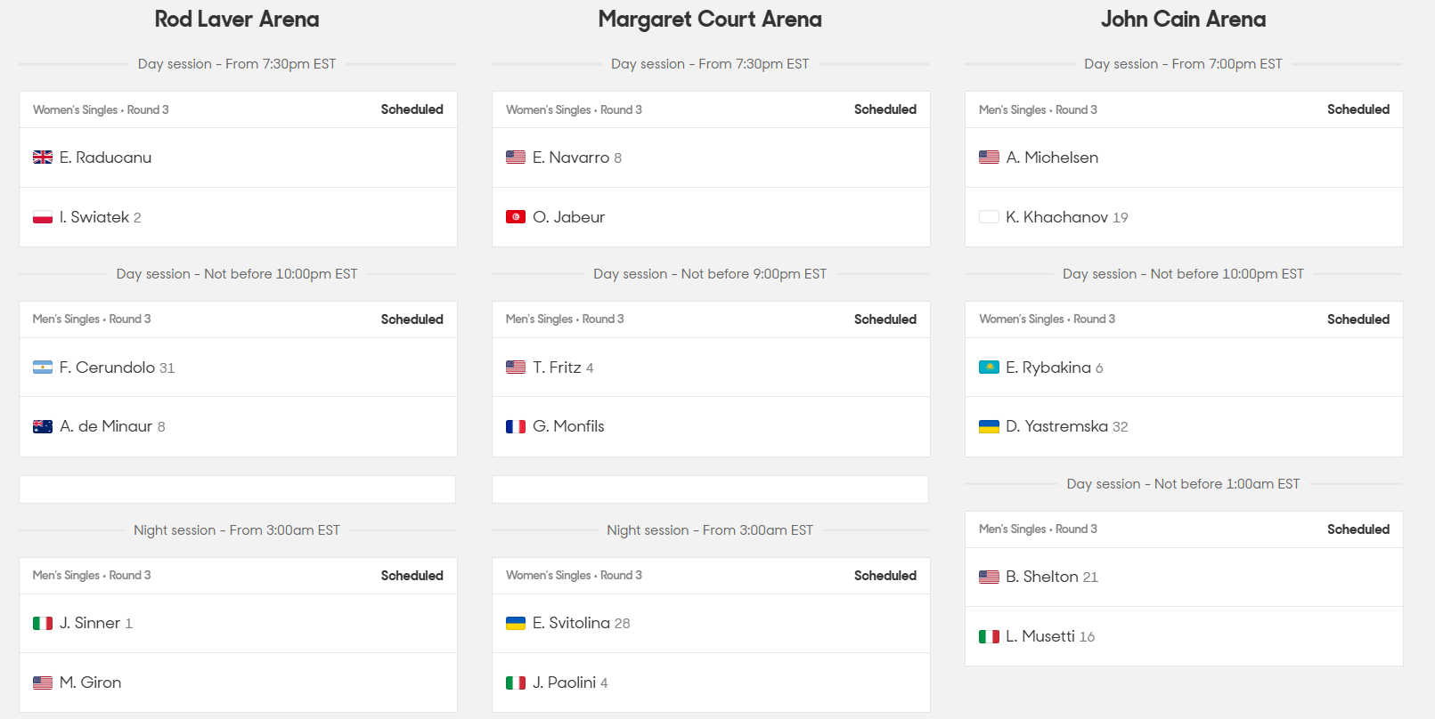This screenshot has height=719, width=1435.
Task: Click empty card below de Minaur match
Action: pyautogui.click(x=237, y=489)
